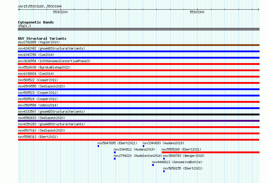Click the red nsv5598313 variant bar
The image size is (268, 183).
[x=139, y=140]
